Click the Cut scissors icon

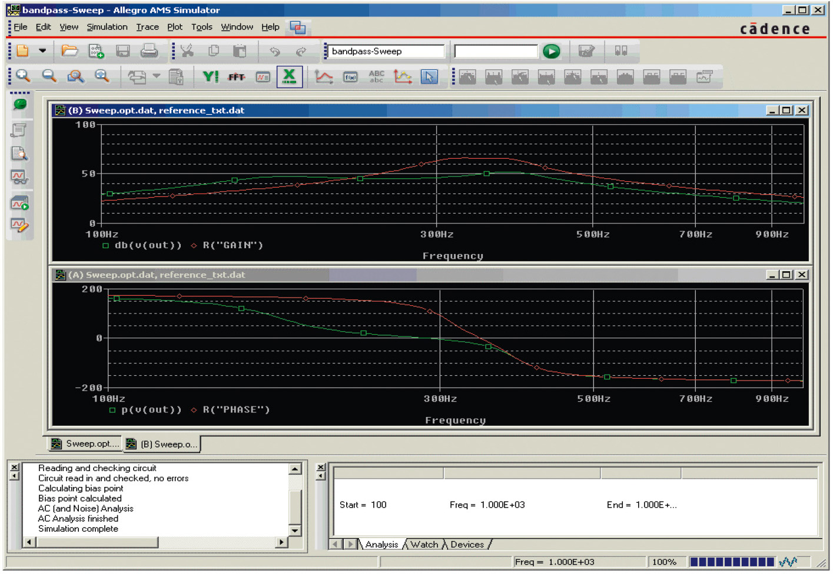(x=187, y=51)
